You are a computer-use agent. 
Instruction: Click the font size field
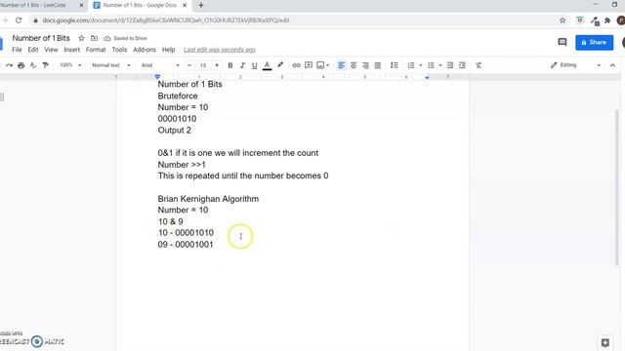click(x=203, y=65)
